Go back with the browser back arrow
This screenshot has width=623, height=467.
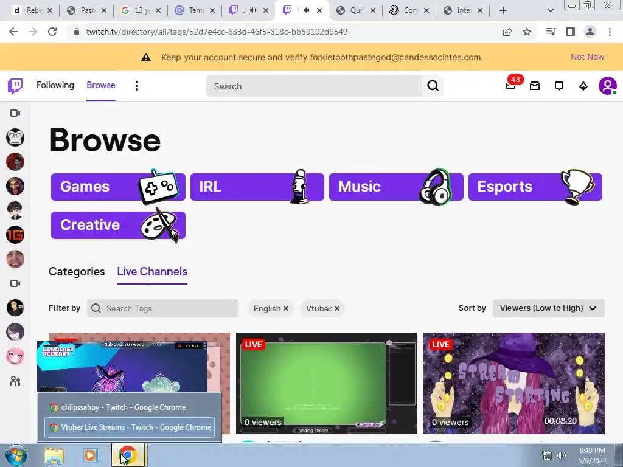pyautogui.click(x=13, y=32)
